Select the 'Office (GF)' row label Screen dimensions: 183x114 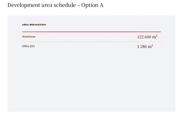coord(28,46)
